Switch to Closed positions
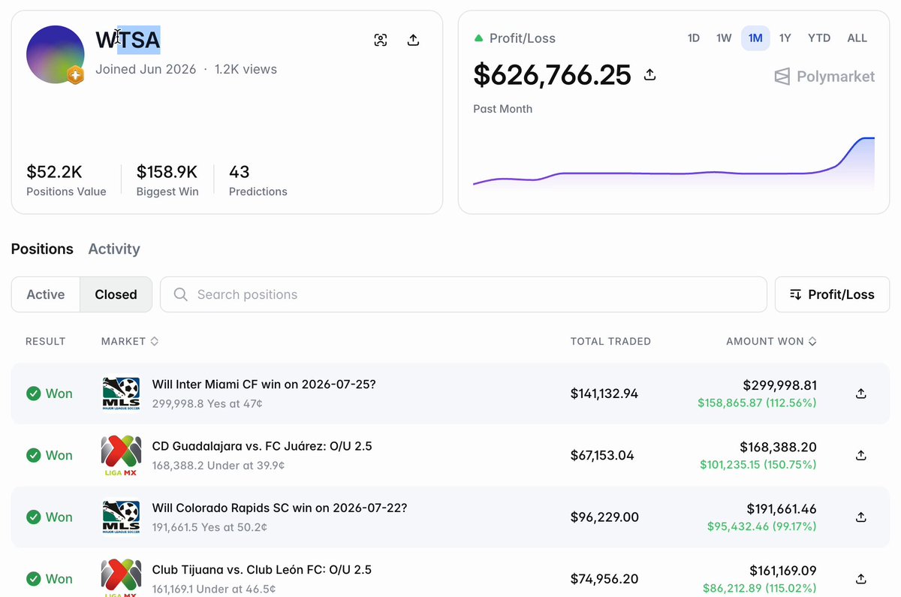Image resolution: width=901 pixels, height=597 pixels. click(116, 294)
